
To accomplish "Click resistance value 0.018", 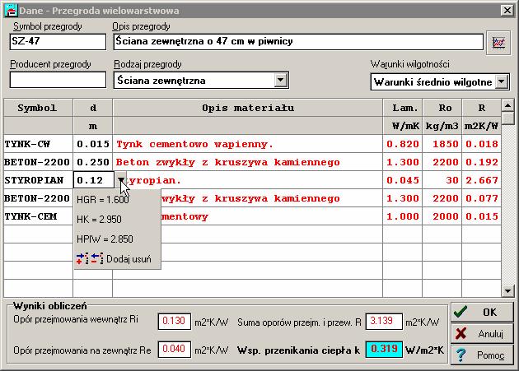I will (482, 144).
